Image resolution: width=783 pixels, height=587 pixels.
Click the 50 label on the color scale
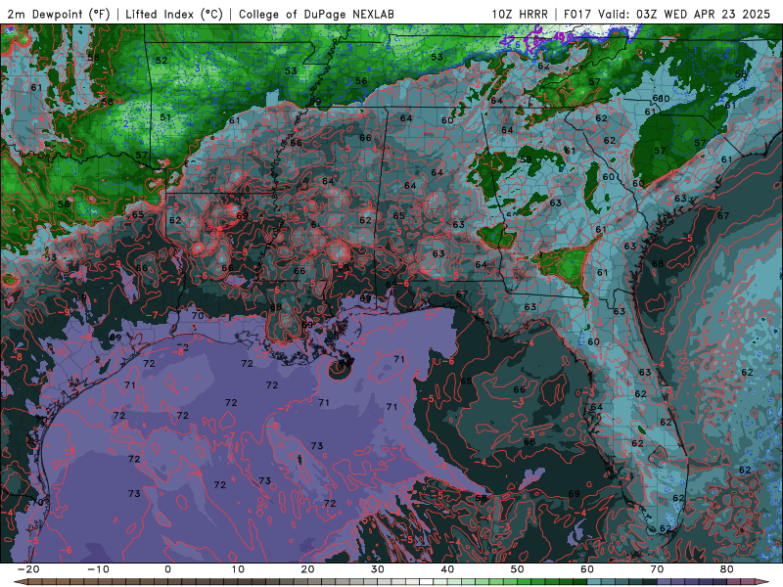click(x=518, y=569)
